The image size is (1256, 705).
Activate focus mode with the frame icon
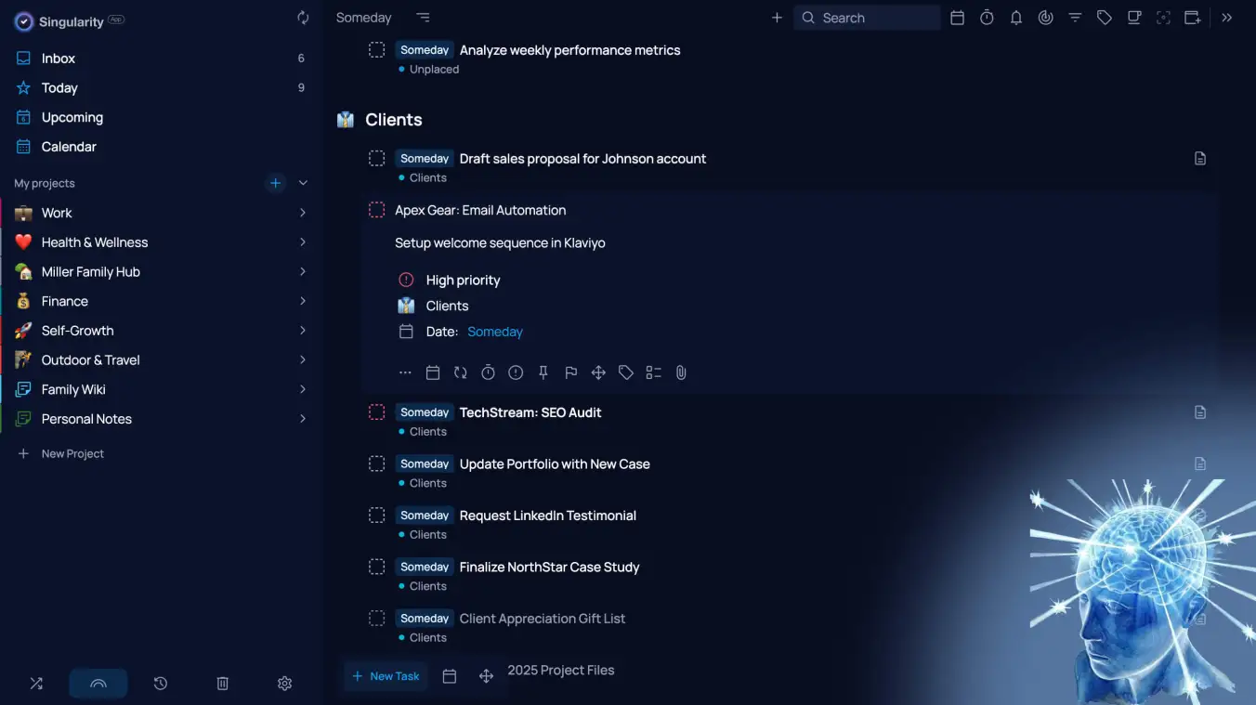pyautogui.click(x=1163, y=18)
